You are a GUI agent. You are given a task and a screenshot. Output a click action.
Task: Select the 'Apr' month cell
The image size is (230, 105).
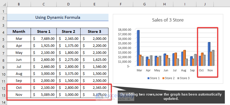[19, 45]
